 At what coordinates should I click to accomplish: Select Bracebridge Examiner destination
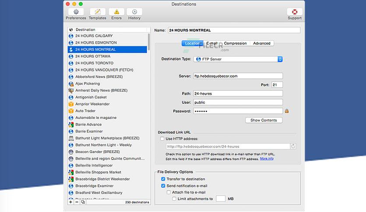tap(107, 186)
